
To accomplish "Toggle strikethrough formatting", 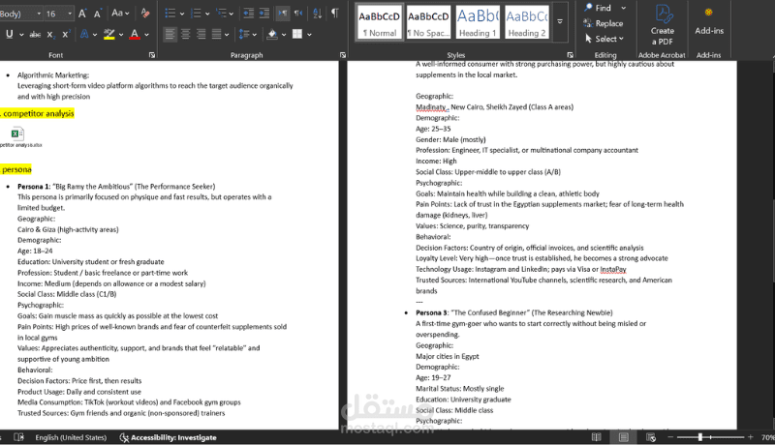I will point(35,34).
